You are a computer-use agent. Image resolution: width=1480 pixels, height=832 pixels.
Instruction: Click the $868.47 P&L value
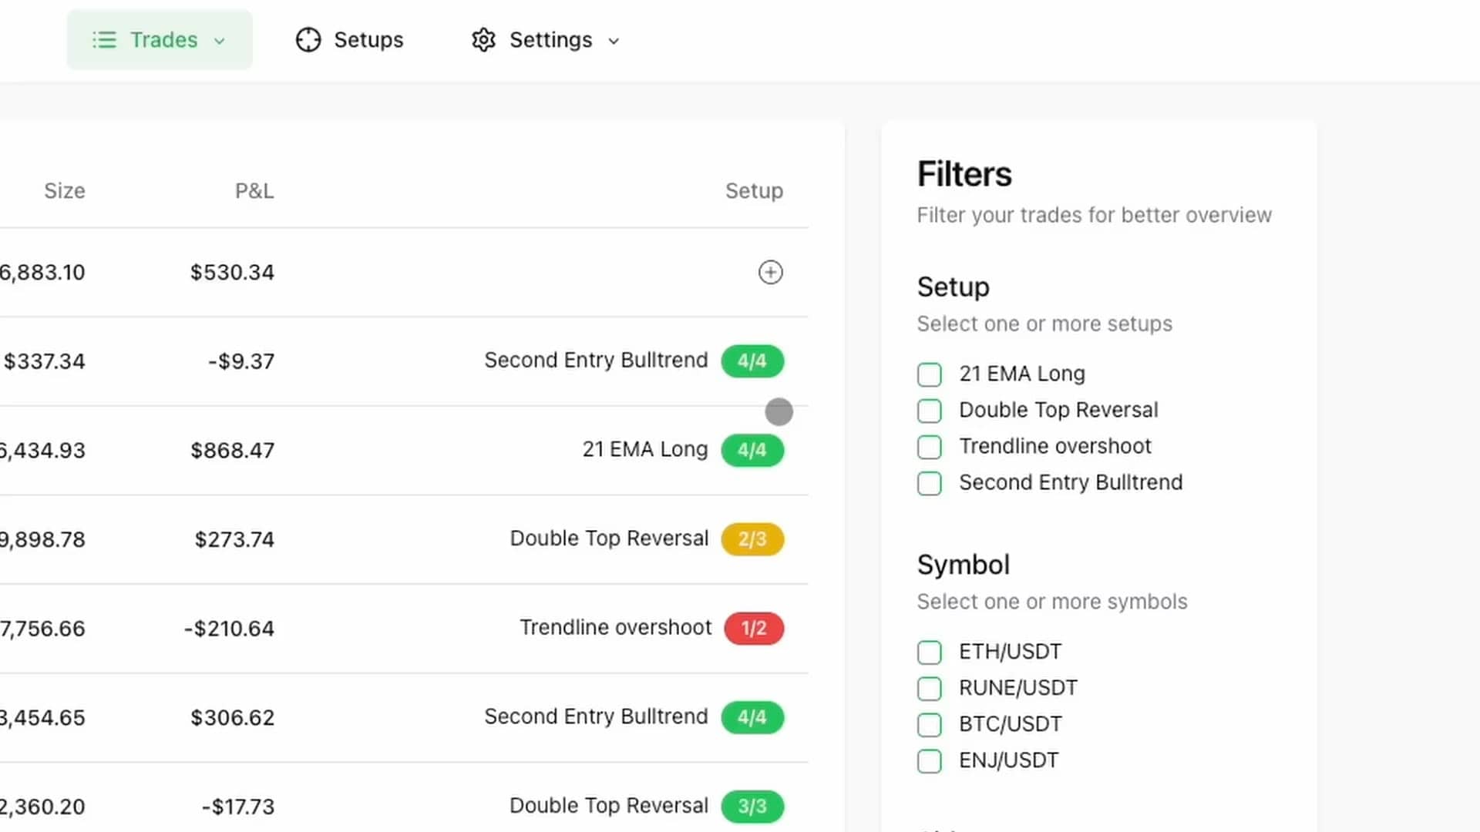click(232, 450)
